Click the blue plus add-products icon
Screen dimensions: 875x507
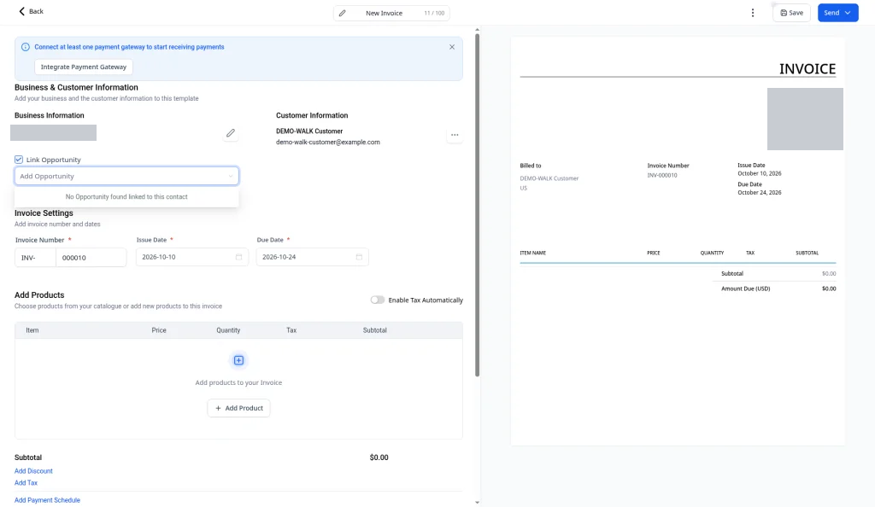[x=239, y=360]
